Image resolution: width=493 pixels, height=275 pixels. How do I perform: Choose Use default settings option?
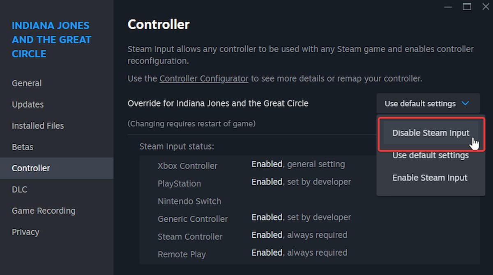coord(430,155)
